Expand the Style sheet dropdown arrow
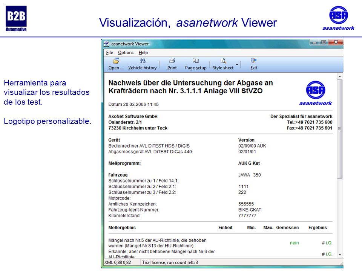Screen dimensions: 362x271 237,64
